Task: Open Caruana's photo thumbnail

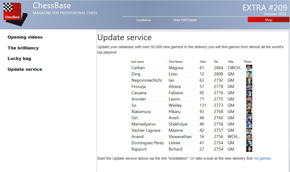Action: [x=249, y=93]
